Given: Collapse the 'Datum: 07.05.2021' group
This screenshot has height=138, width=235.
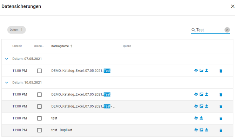Looking at the screenshot, I should [x=7, y=59].
